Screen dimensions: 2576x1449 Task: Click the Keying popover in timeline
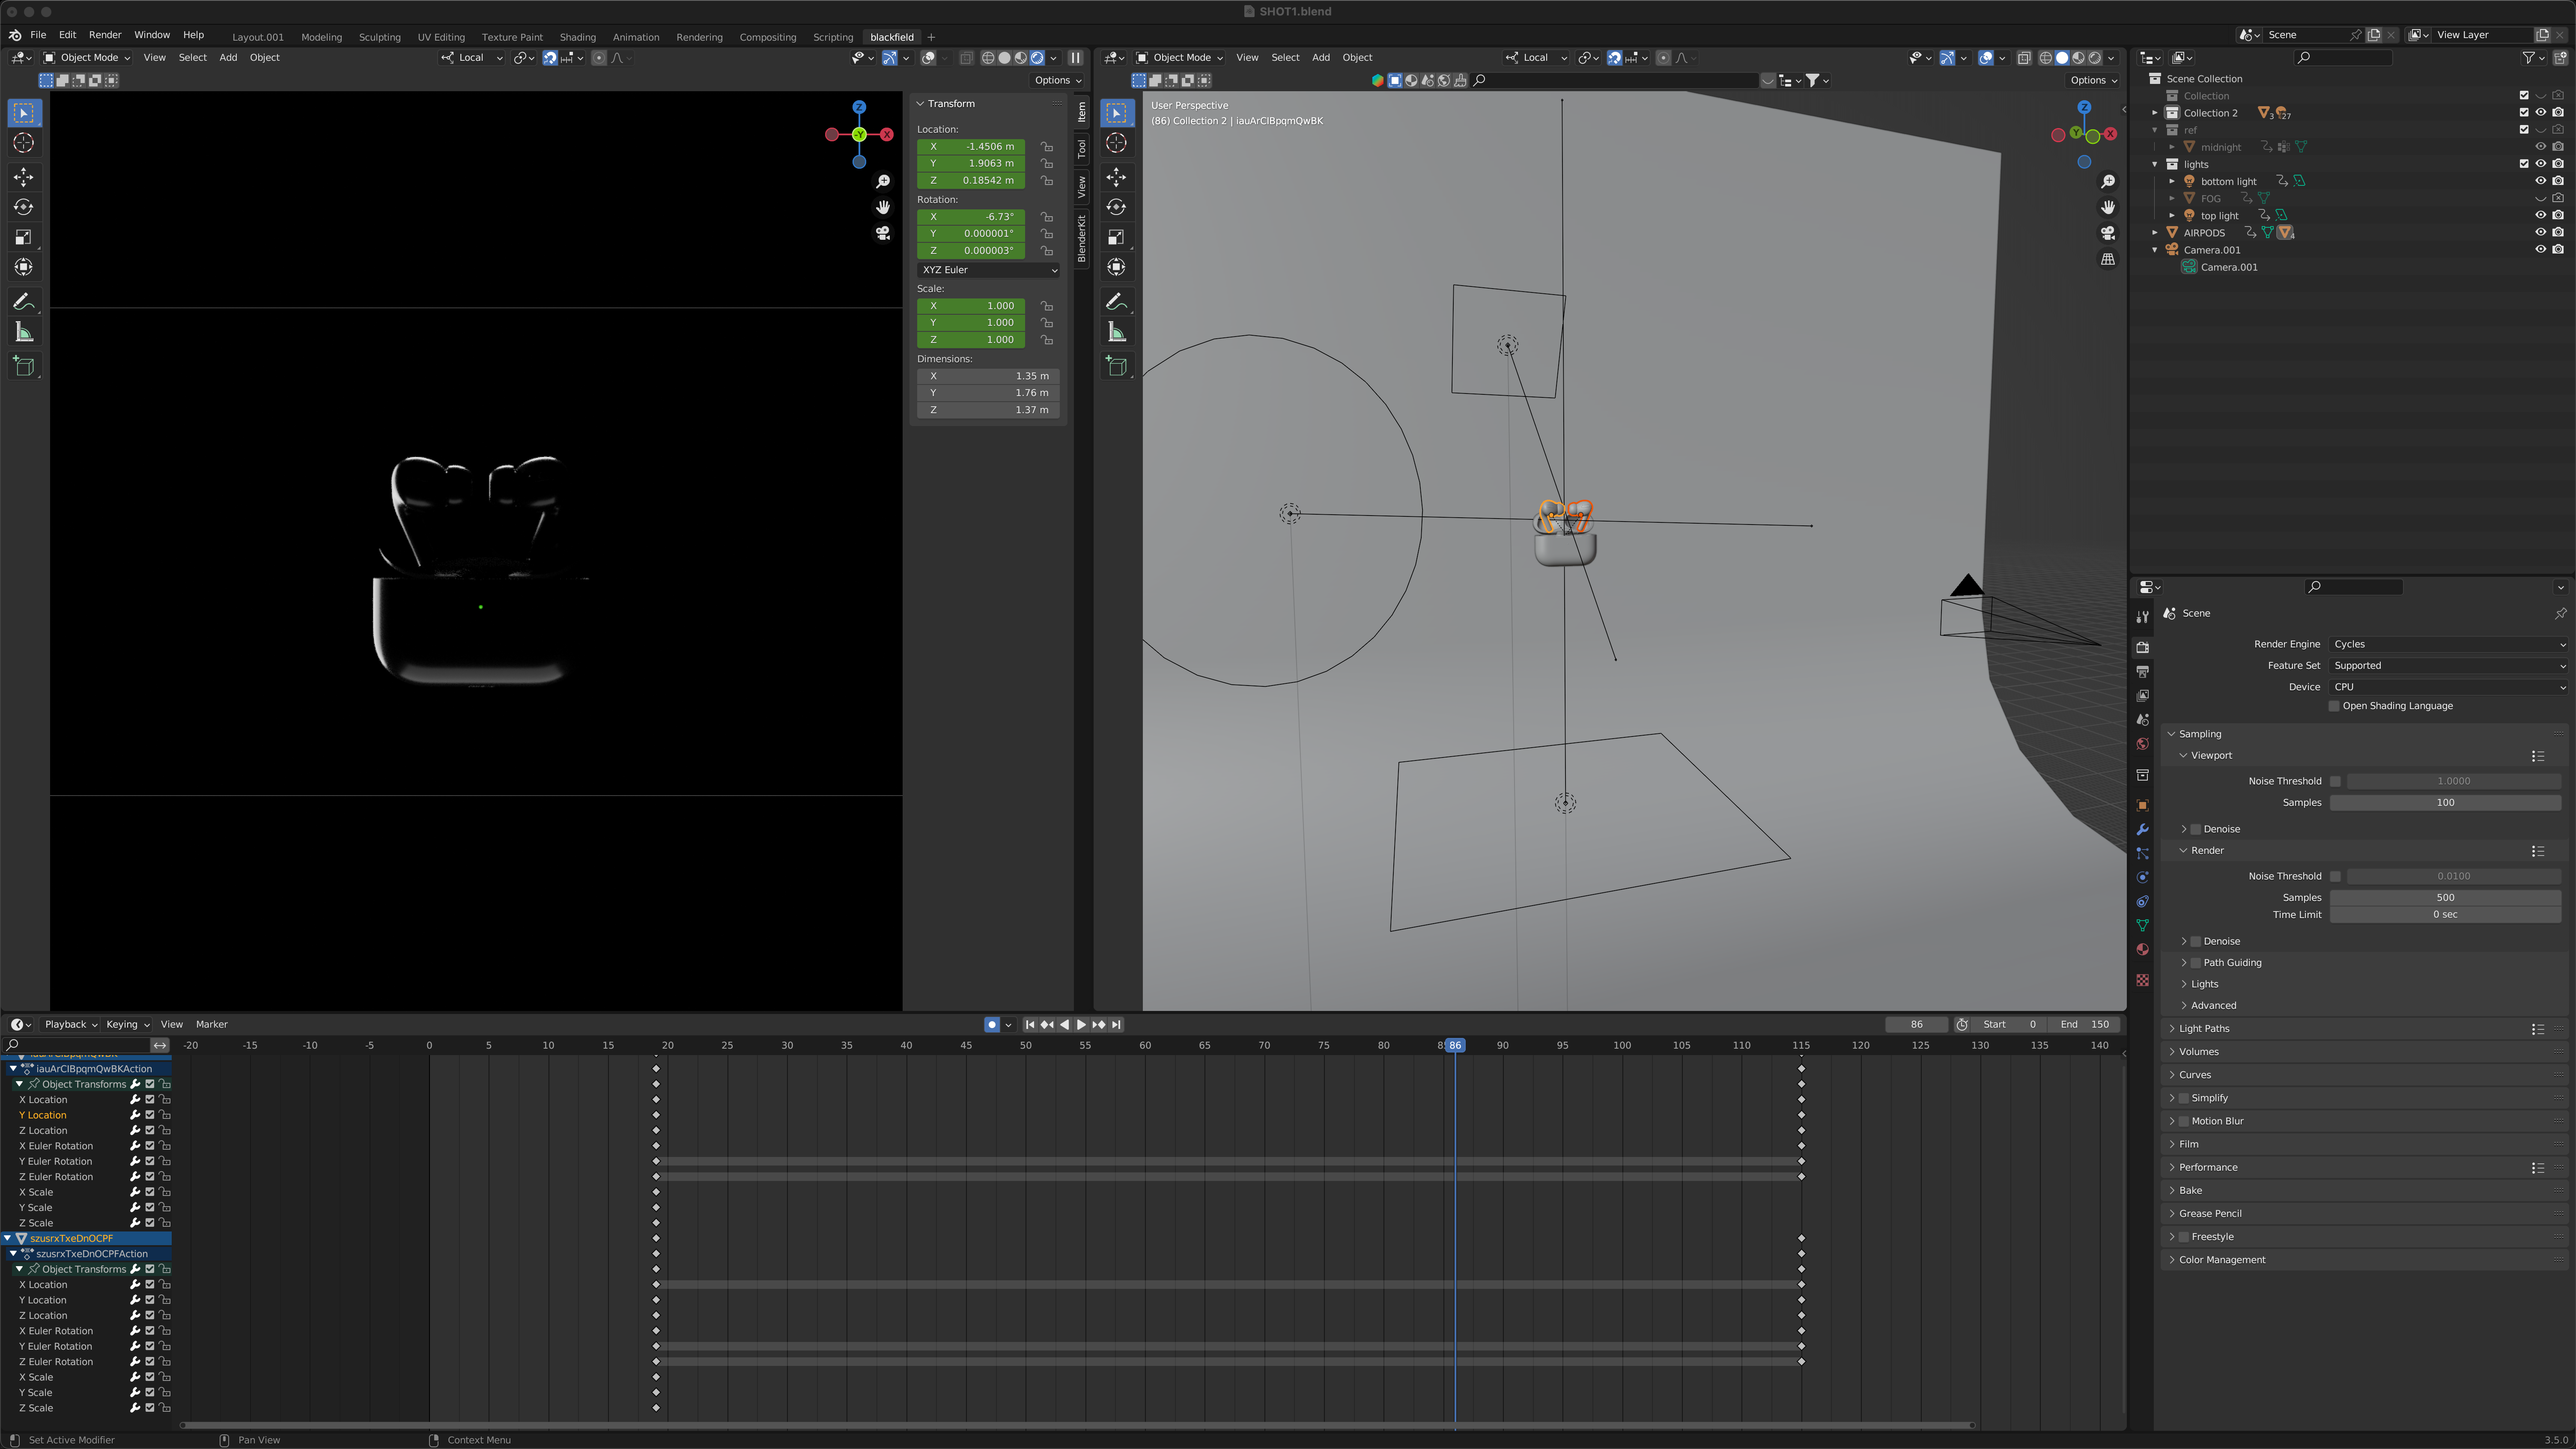127,1024
